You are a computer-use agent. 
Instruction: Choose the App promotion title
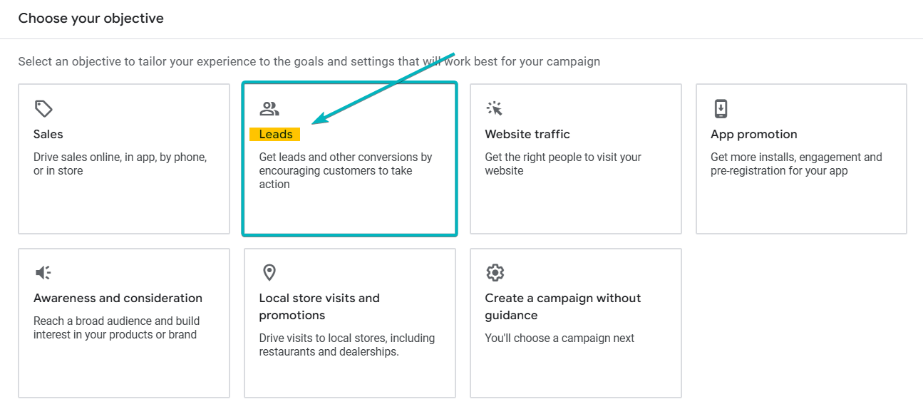coord(753,134)
